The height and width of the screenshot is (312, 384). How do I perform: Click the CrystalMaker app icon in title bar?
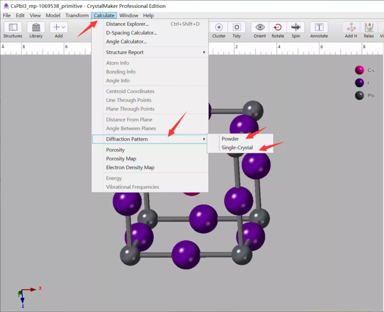pos(6,6)
